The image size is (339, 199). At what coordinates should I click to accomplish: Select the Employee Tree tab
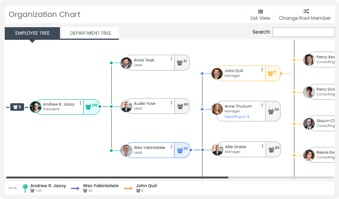point(32,33)
